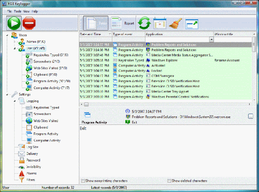Open Keystrokes Typed log under User
259x192 pixels.
(x=51, y=55)
